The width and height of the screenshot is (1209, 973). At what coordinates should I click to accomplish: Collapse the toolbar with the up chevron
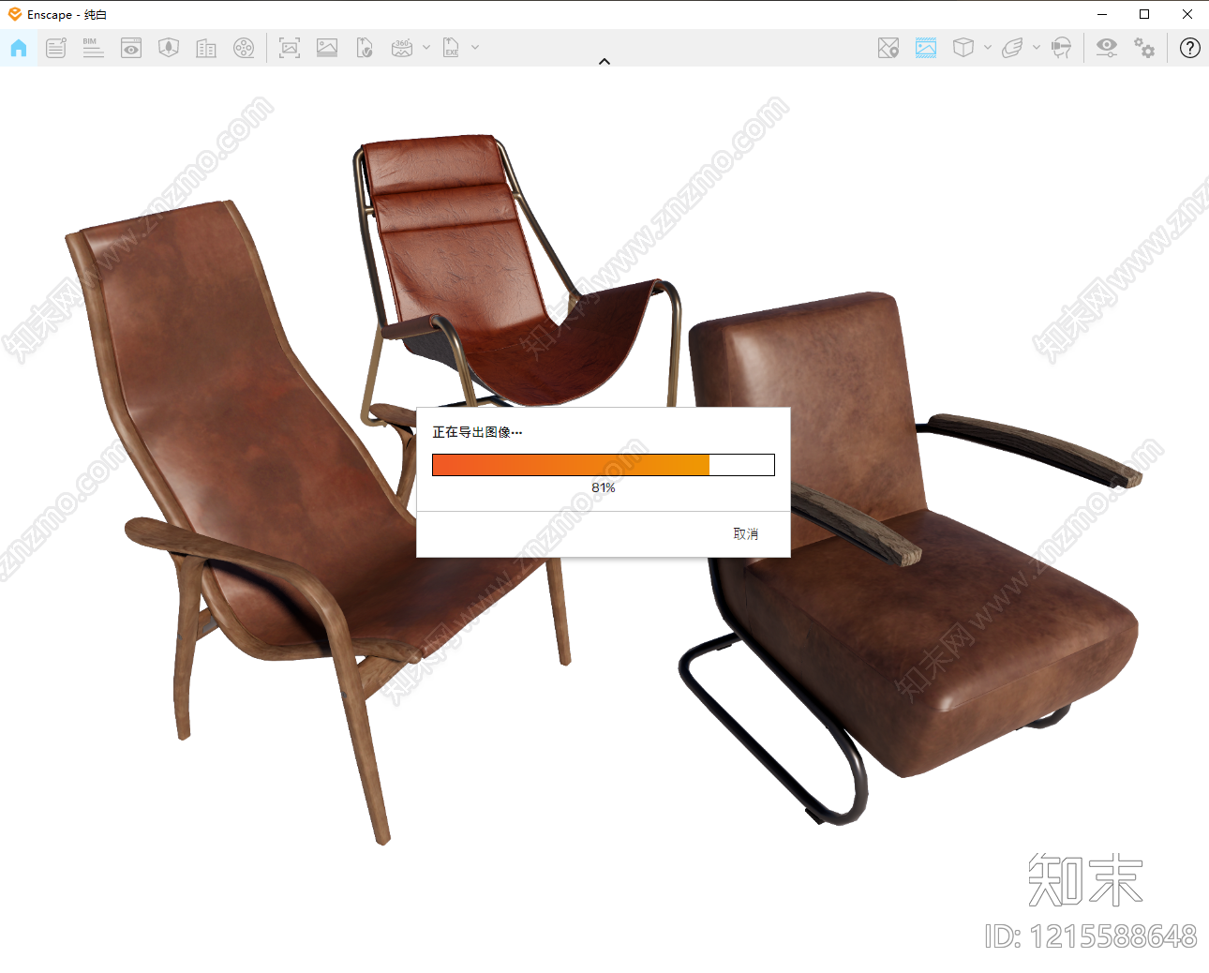(604, 62)
